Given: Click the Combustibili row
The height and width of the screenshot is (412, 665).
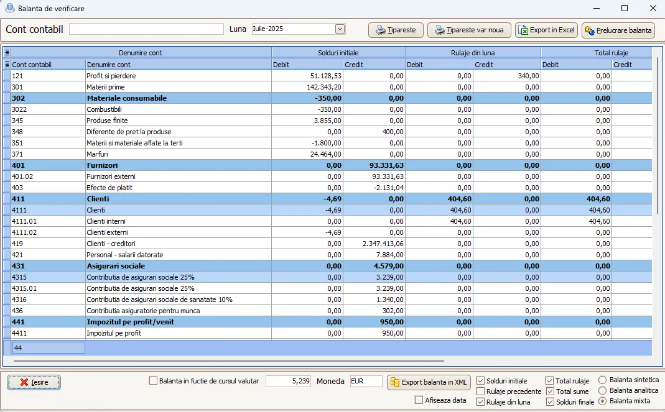Looking at the screenshot, I should 327,109.
